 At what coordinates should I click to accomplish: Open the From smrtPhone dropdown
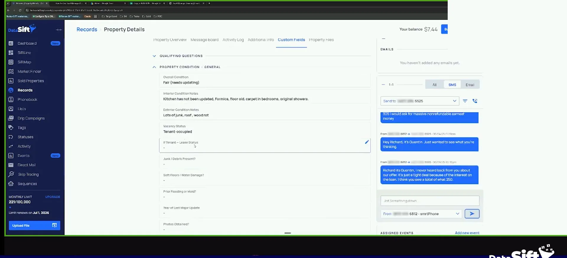pyautogui.click(x=421, y=214)
